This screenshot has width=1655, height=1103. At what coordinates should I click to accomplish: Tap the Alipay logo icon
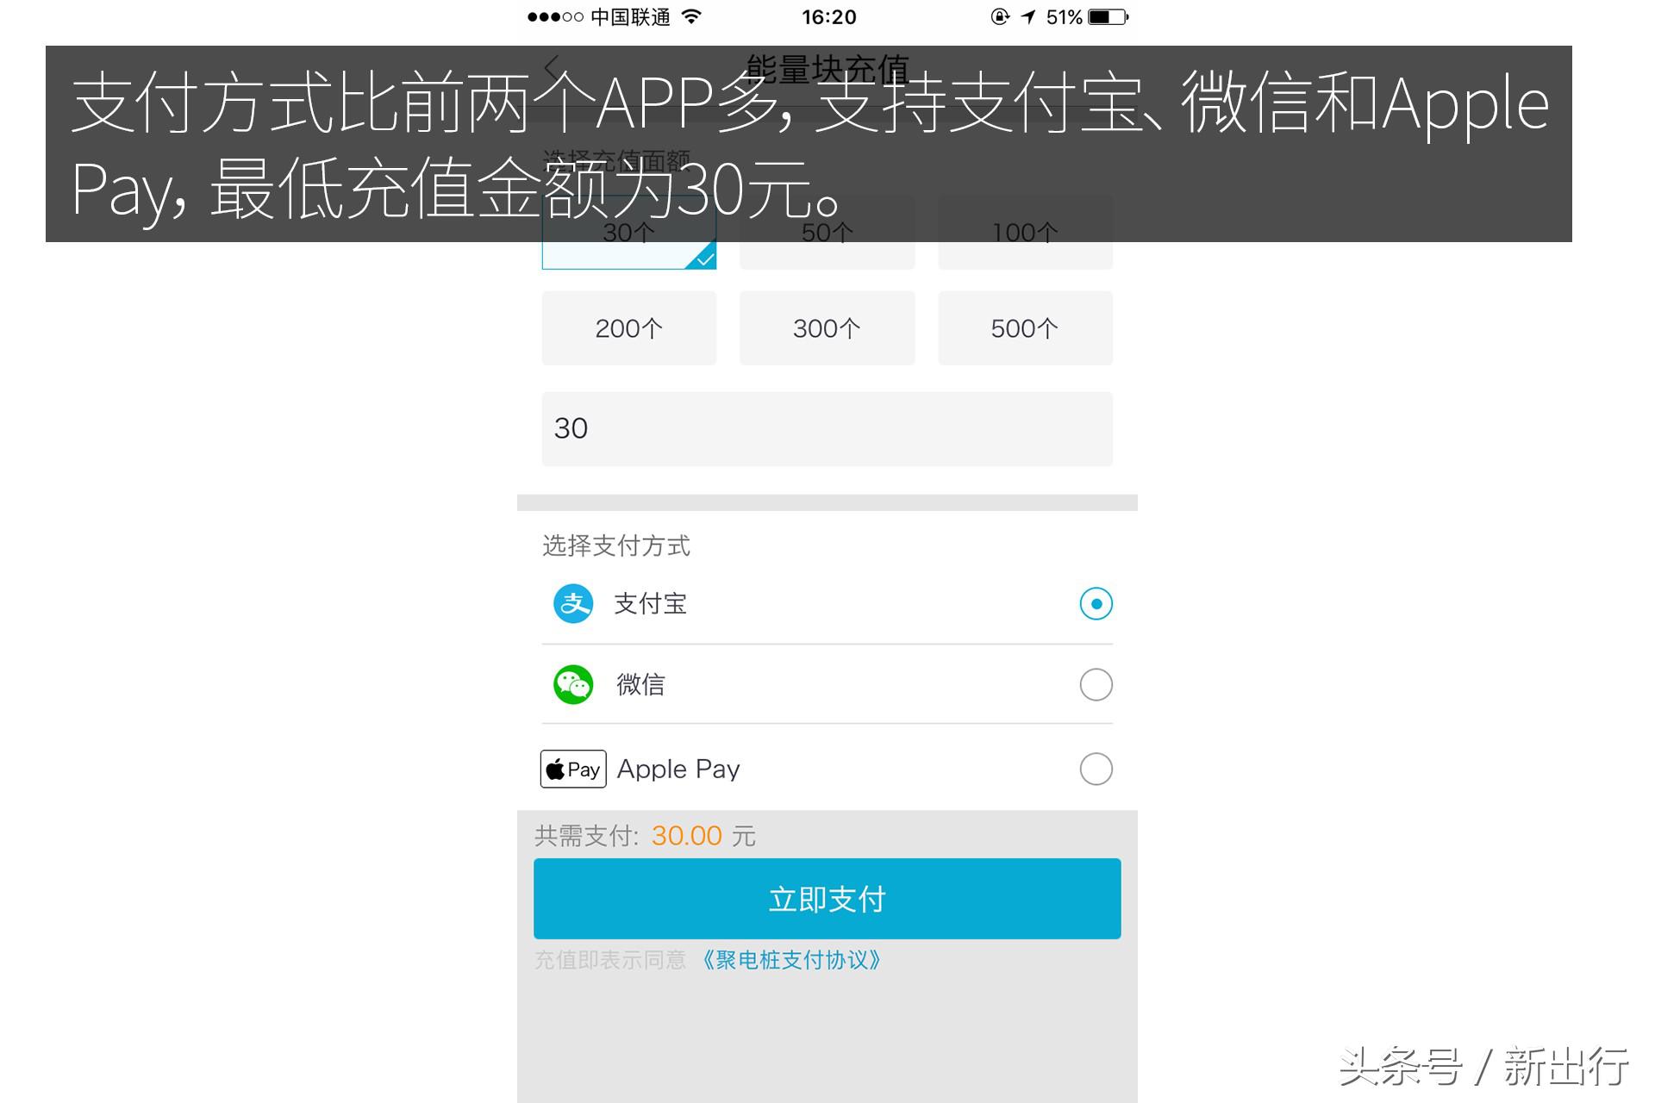(x=572, y=603)
